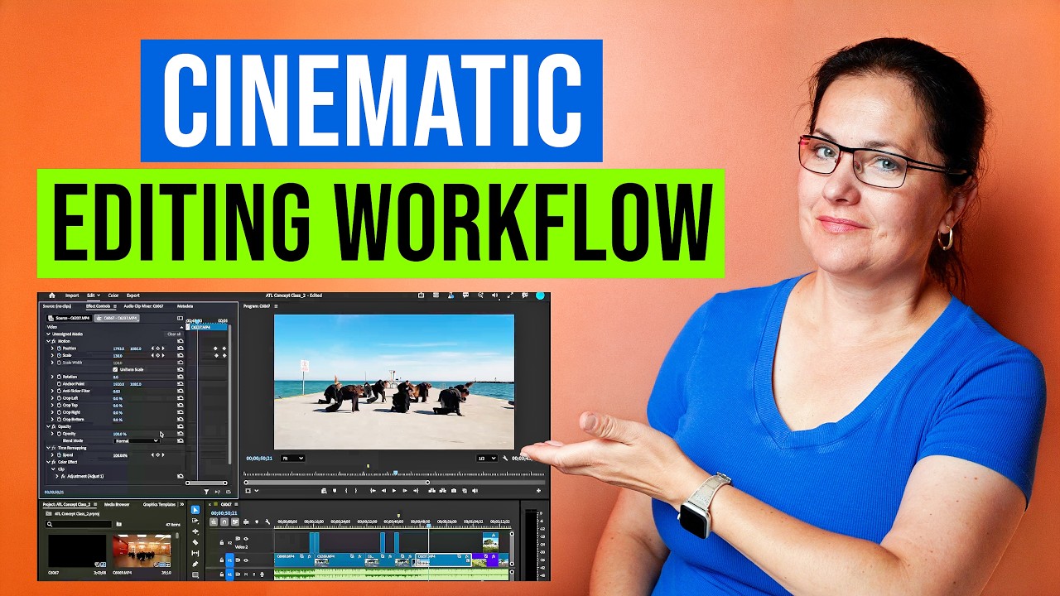
Task: Open the Media Browser tab
Action: coord(117,504)
